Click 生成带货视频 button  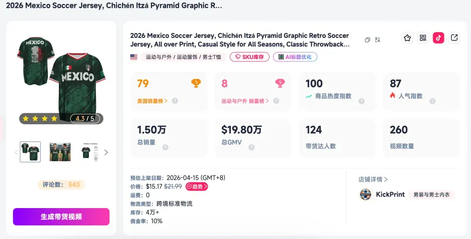(x=61, y=217)
